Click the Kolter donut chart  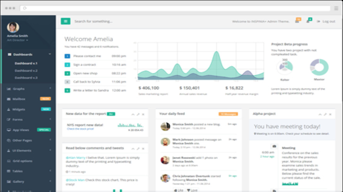coord(284,67)
